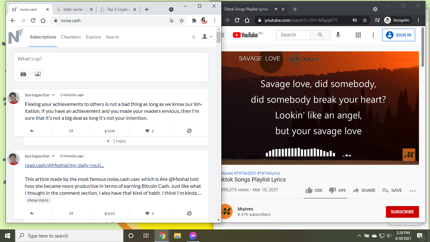Click the profile avatar in noise.cash Chrome toolbar
This screenshot has width=430, height=242.
coord(204,20)
